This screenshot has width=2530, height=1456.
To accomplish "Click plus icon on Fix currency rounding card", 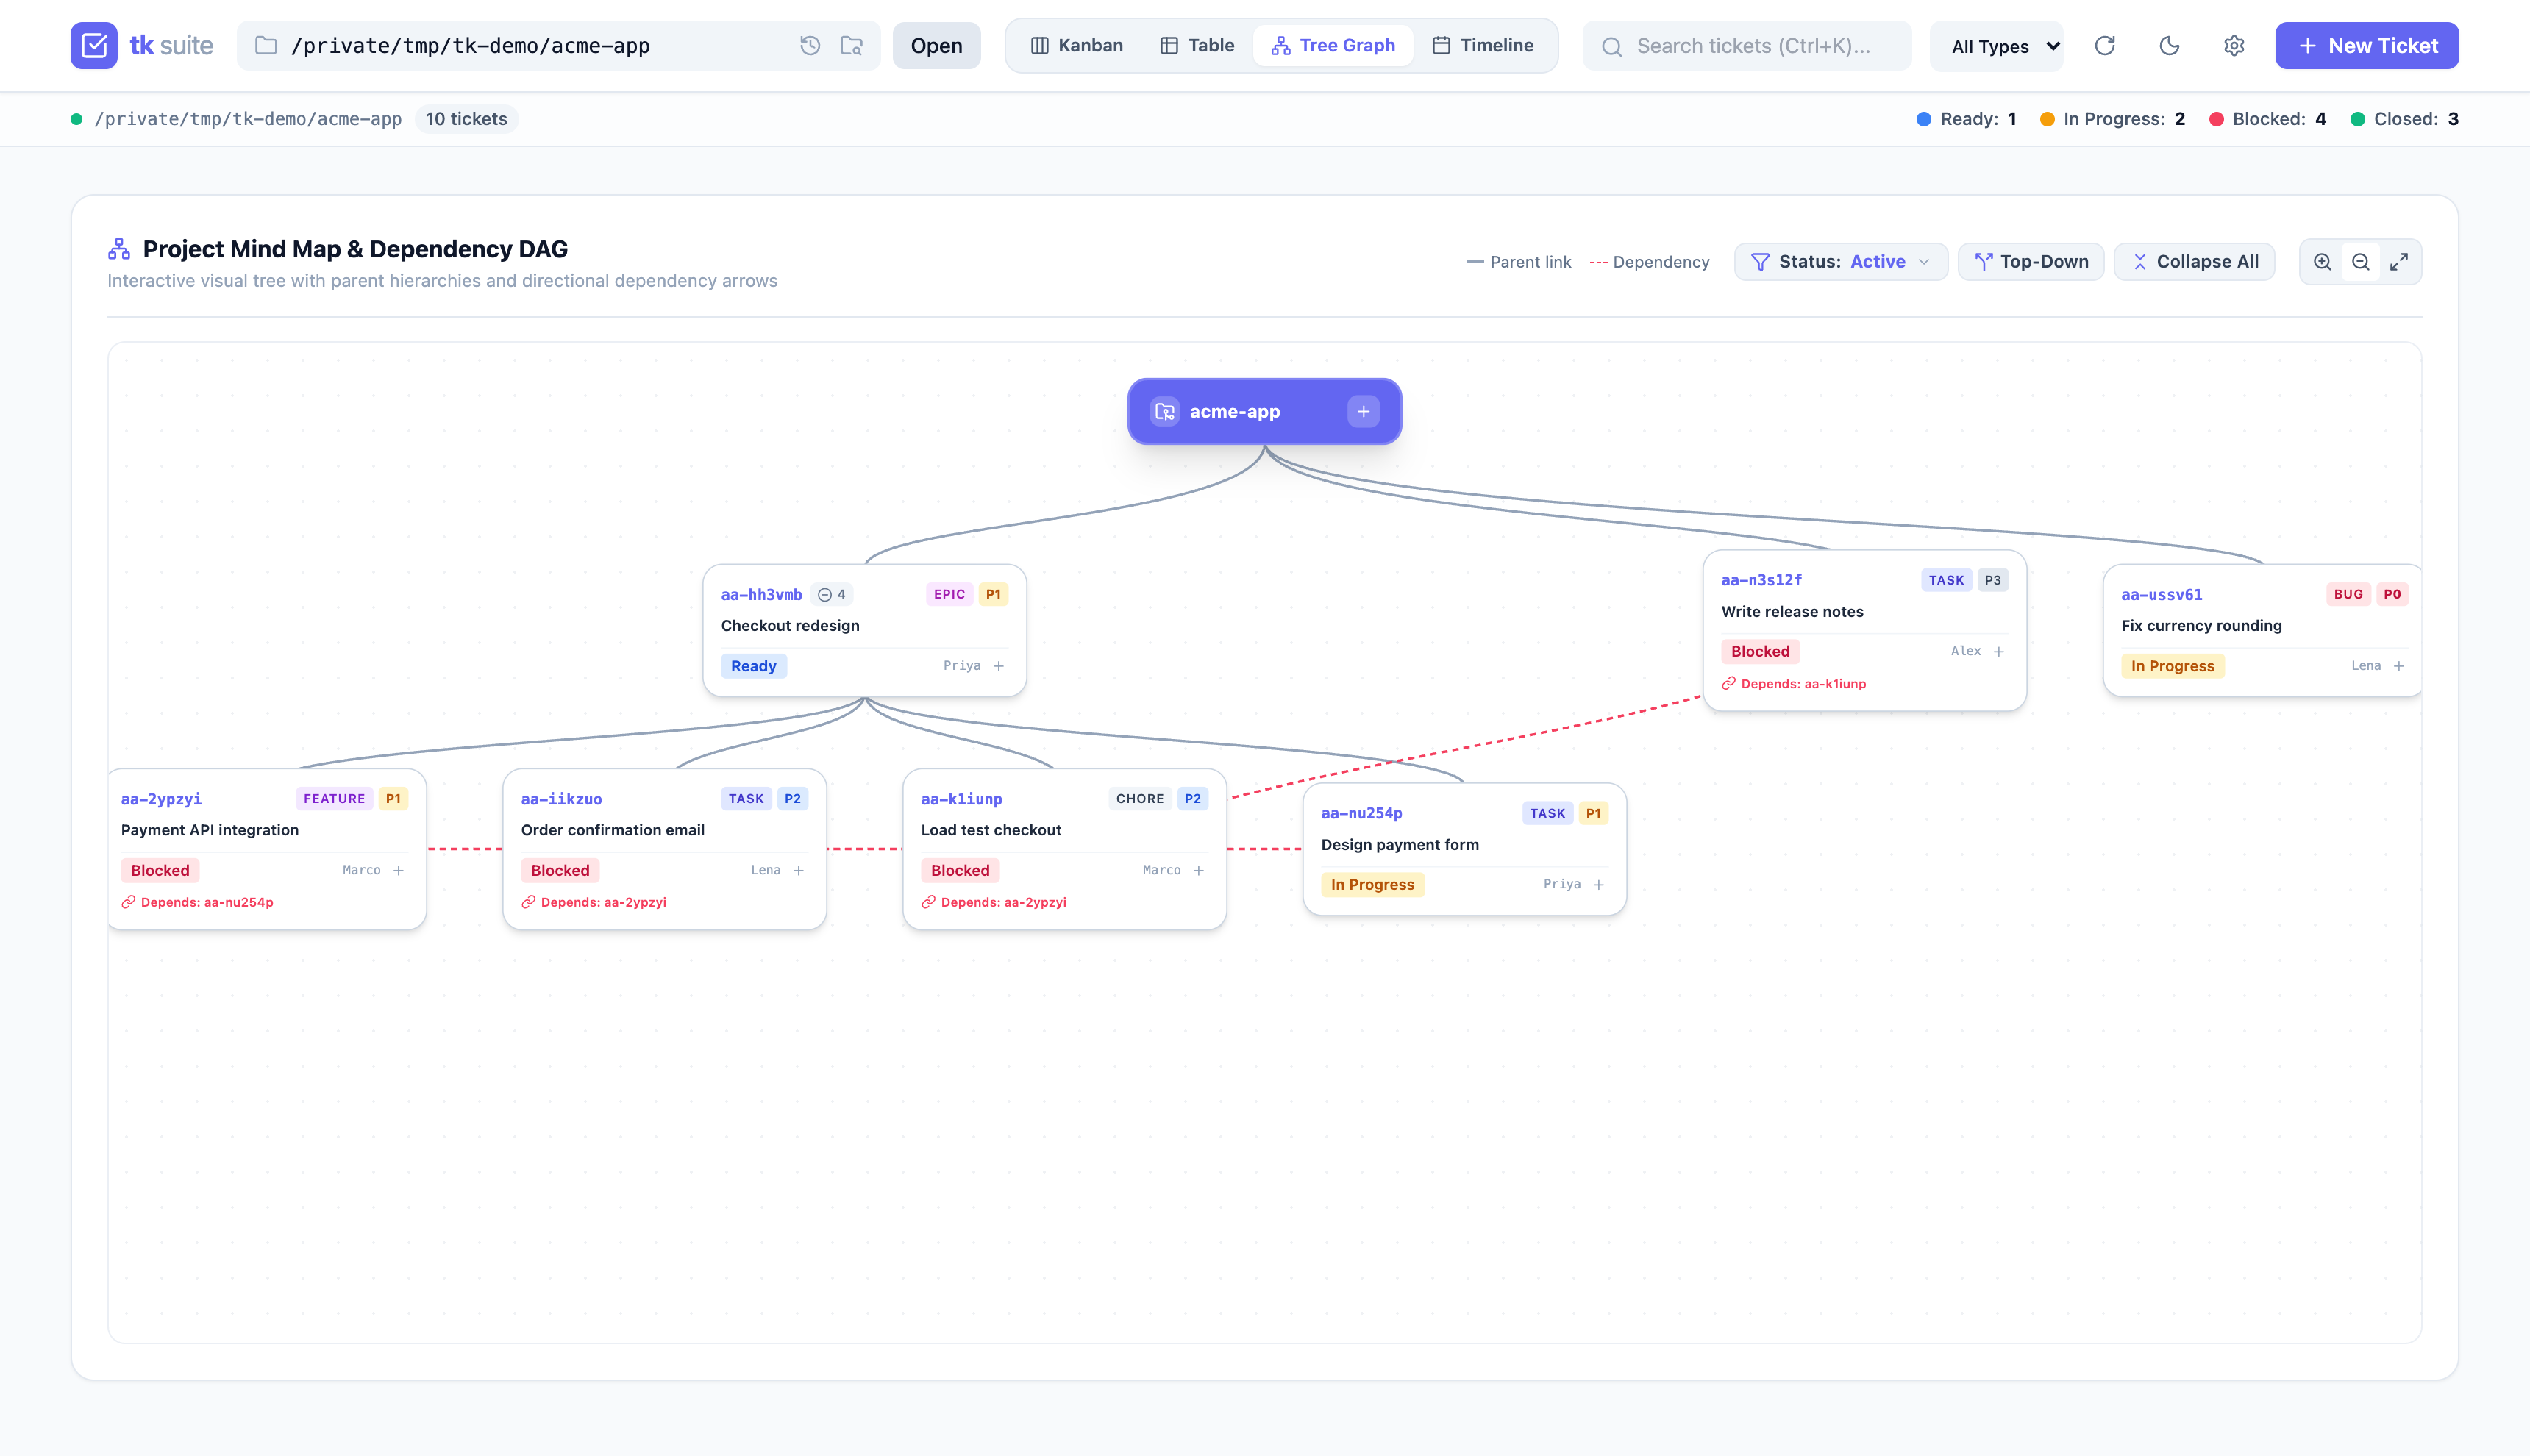I will click(x=2398, y=666).
